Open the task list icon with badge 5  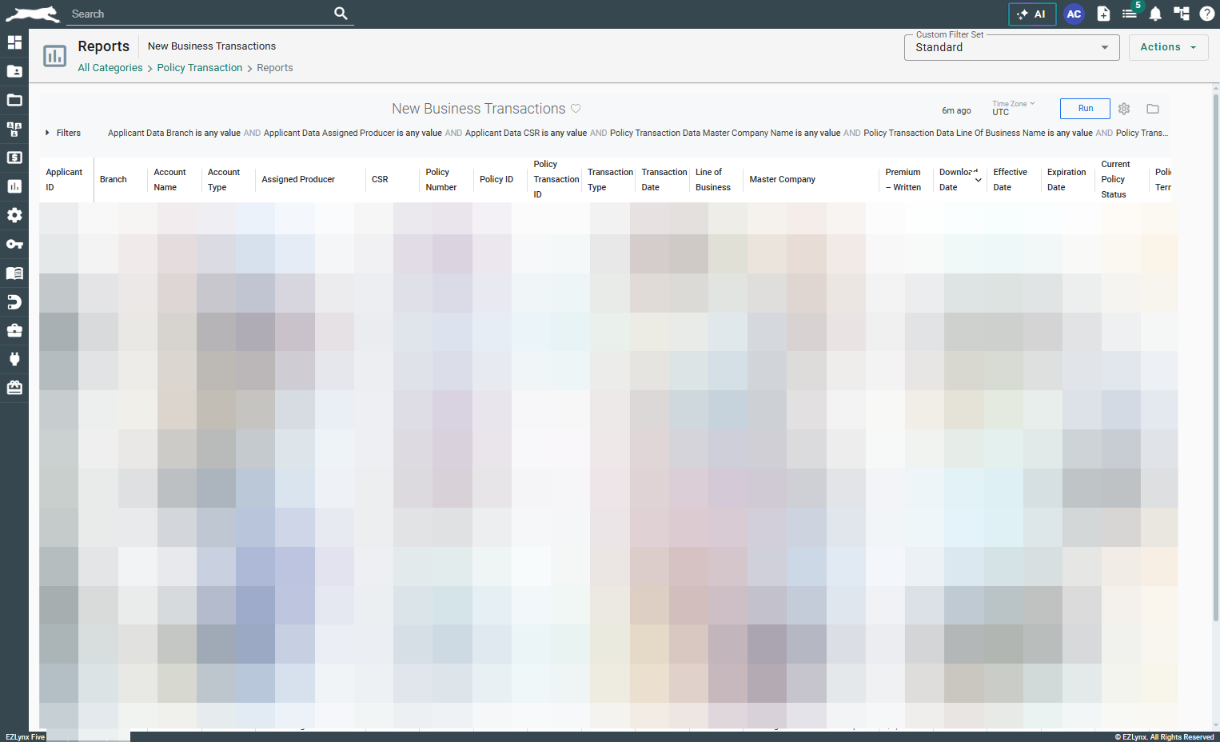coord(1130,14)
